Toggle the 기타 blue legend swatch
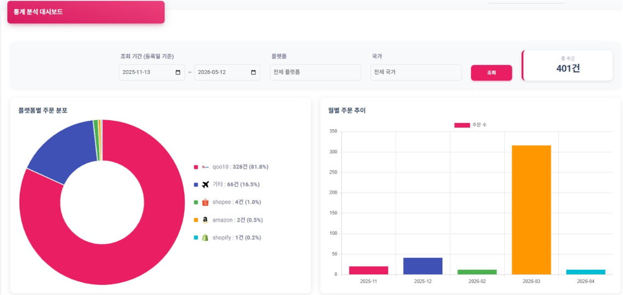 tap(196, 184)
